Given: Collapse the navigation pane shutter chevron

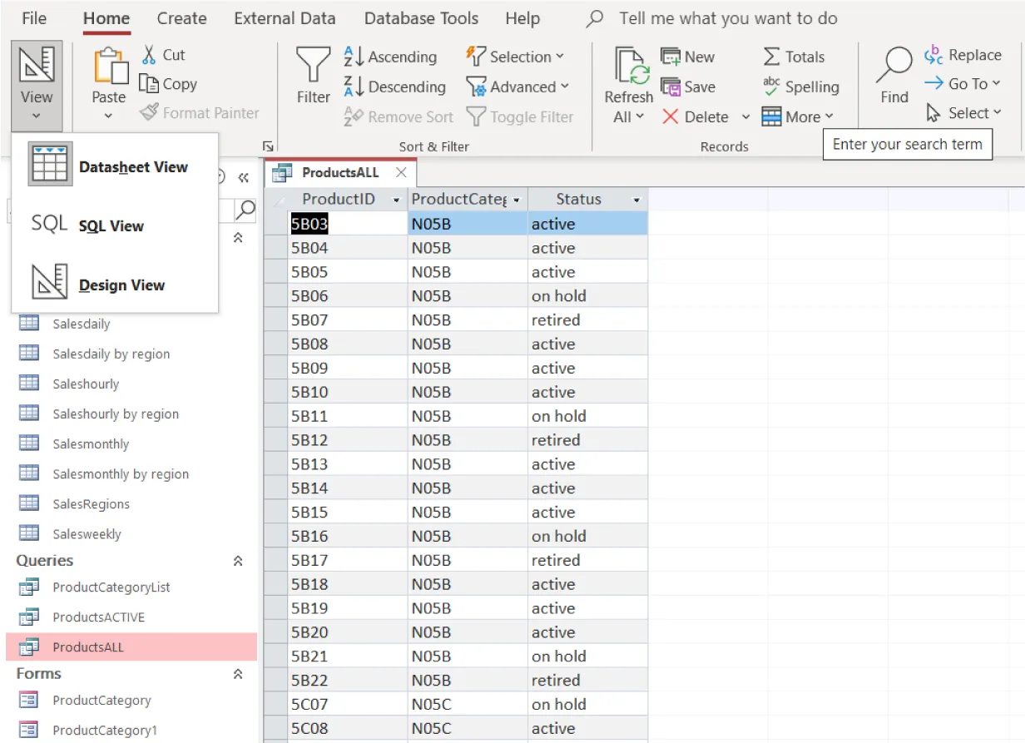Looking at the screenshot, I should 242,177.
